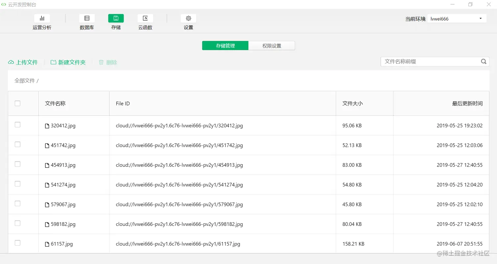Open the 数据库 database icon
This screenshot has width=497, height=264.
point(87,18)
